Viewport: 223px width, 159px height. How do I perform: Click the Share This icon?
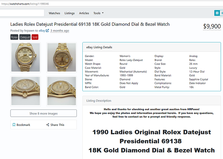coord(48,125)
